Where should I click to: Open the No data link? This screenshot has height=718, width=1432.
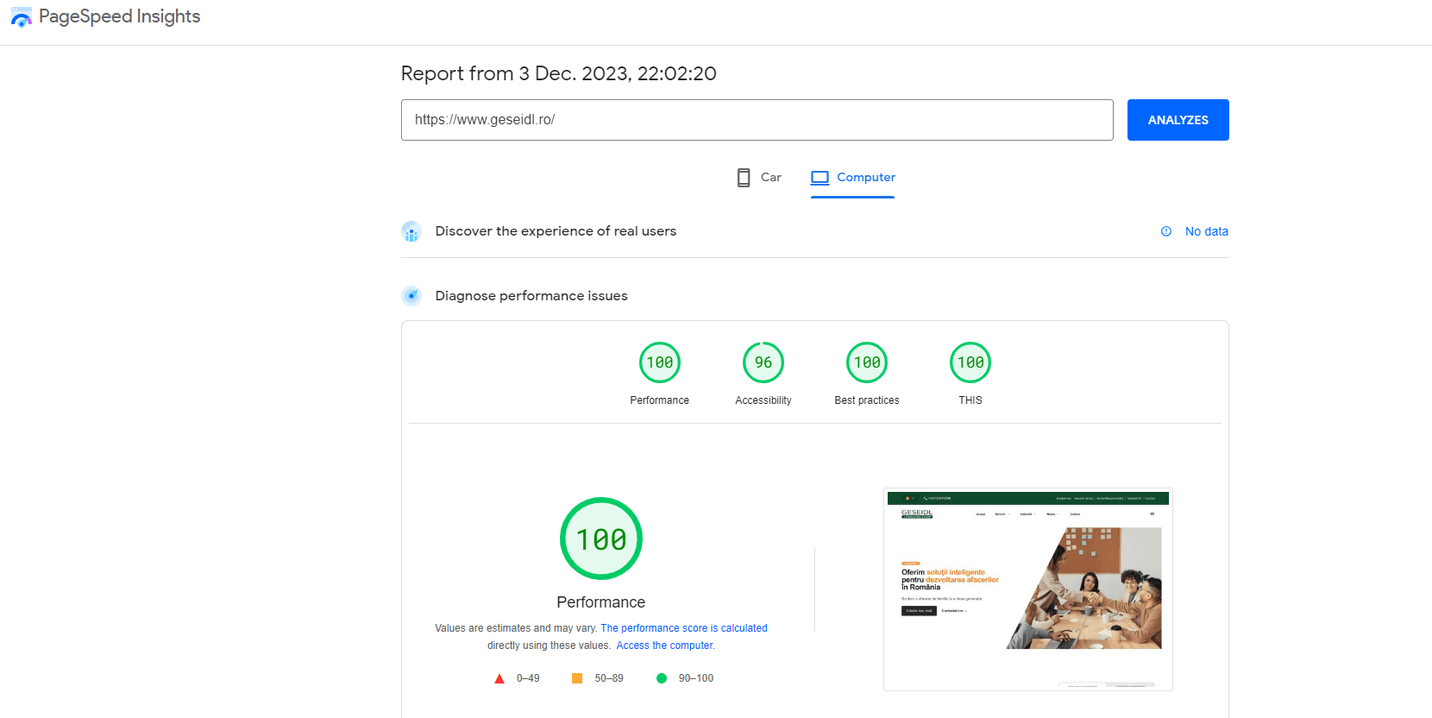pos(1206,231)
